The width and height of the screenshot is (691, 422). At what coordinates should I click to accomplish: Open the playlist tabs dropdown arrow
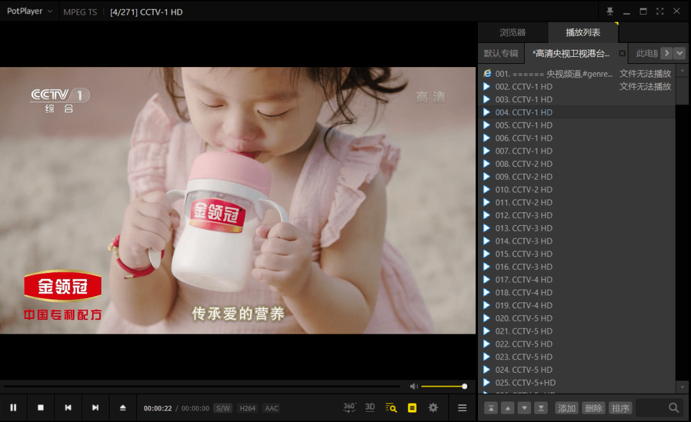680,53
